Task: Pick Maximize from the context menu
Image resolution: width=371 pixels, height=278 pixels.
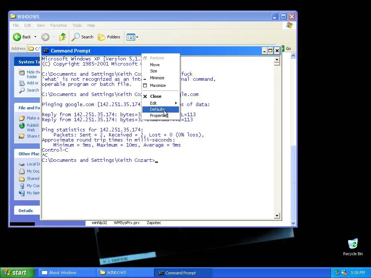Action: [x=161, y=85]
